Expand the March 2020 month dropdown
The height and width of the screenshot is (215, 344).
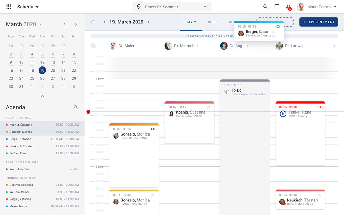click(x=40, y=24)
